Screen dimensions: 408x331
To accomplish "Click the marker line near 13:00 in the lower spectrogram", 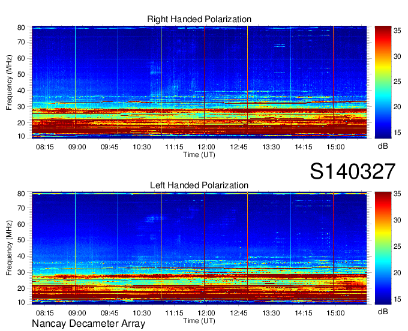I will point(247,247).
